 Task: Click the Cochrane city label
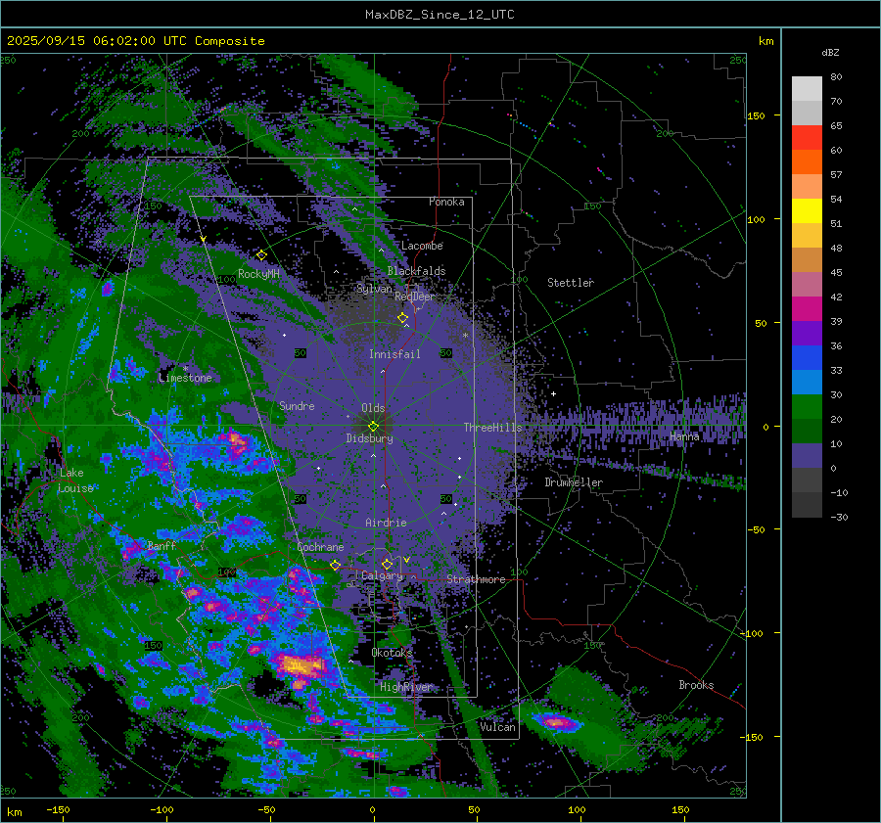pyautogui.click(x=320, y=547)
